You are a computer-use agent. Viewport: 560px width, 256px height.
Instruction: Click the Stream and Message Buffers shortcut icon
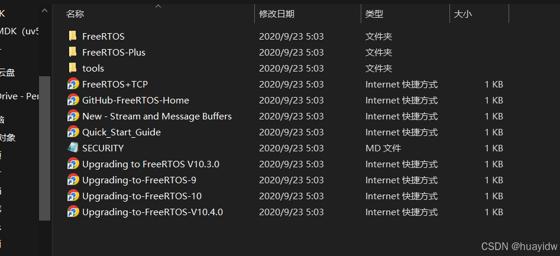pyautogui.click(x=73, y=116)
